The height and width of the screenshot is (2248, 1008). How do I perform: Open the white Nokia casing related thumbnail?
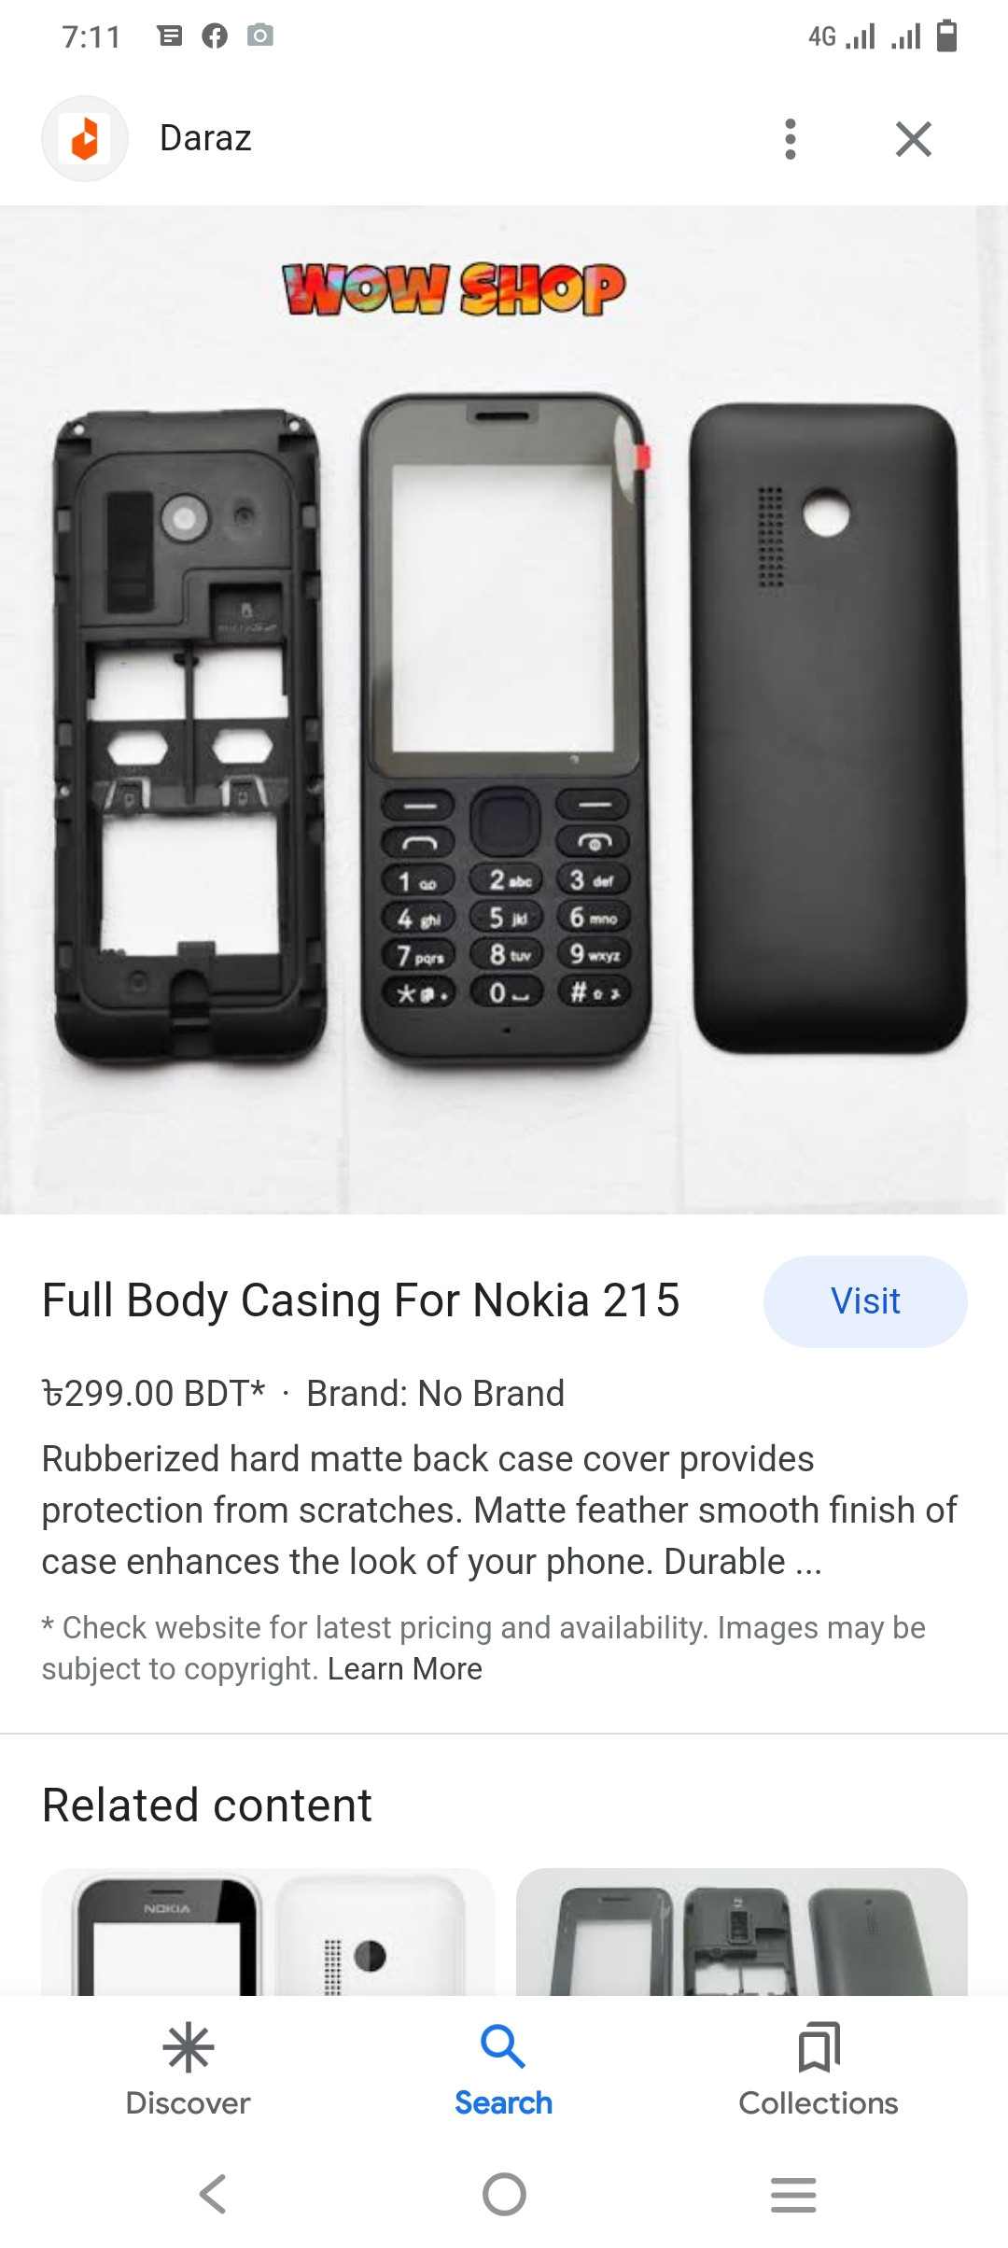click(269, 1932)
